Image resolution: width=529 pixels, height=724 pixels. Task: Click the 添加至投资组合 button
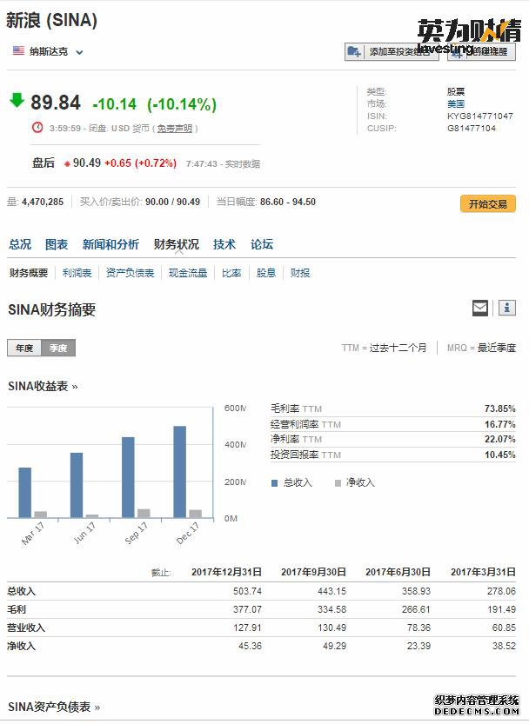coord(392,52)
